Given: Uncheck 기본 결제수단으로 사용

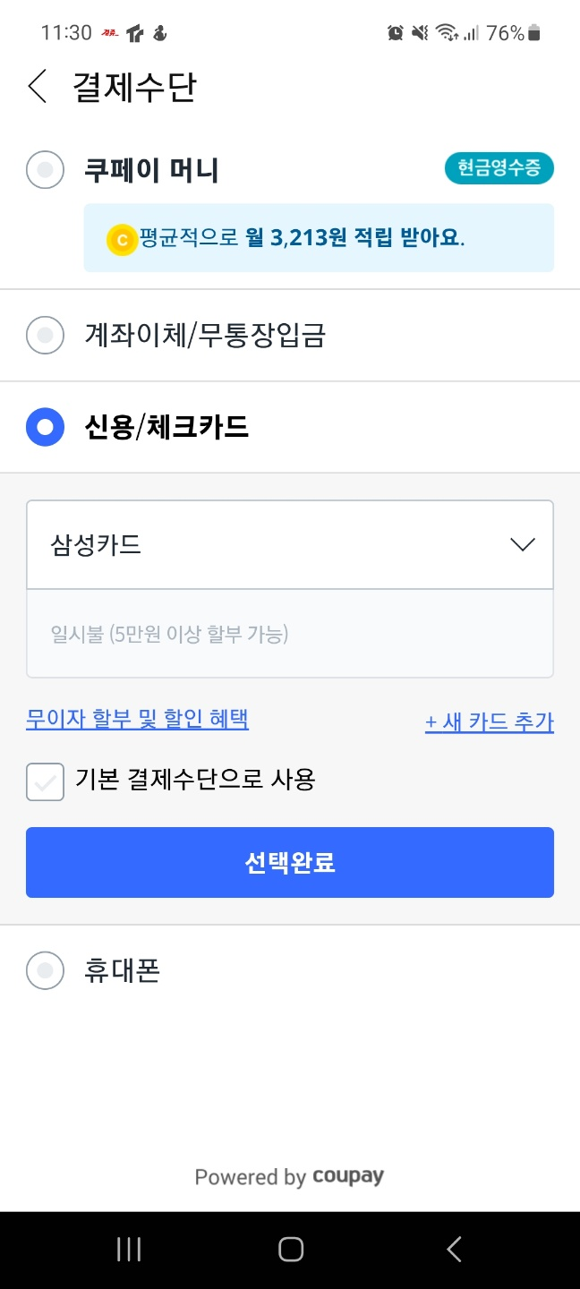Looking at the screenshot, I should (x=45, y=780).
